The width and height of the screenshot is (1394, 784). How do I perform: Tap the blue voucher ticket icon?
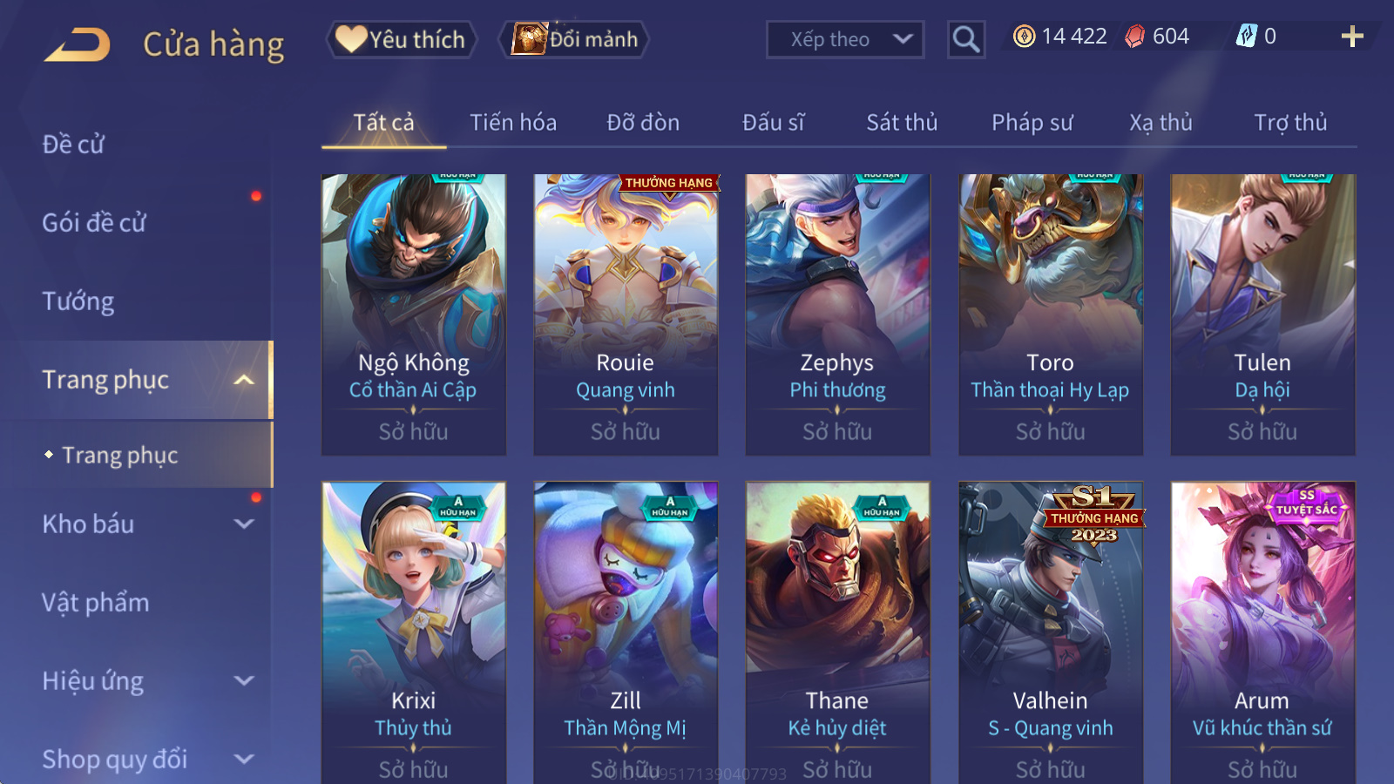coord(1246,37)
